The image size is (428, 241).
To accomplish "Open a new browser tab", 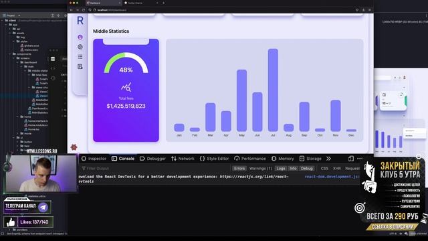I will pyautogui.click(x=163, y=3).
